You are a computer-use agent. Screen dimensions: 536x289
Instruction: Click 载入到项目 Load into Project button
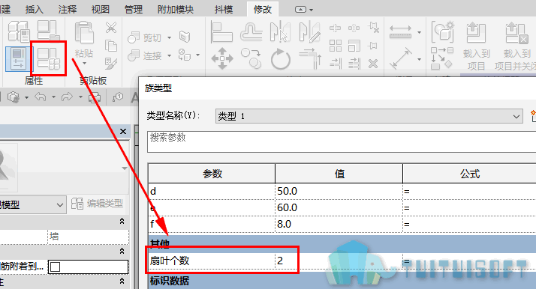click(476, 46)
